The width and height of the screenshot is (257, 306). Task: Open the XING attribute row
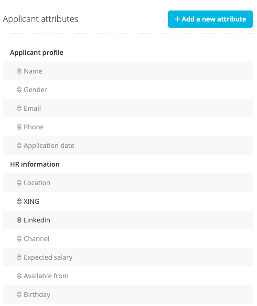click(x=128, y=201)
